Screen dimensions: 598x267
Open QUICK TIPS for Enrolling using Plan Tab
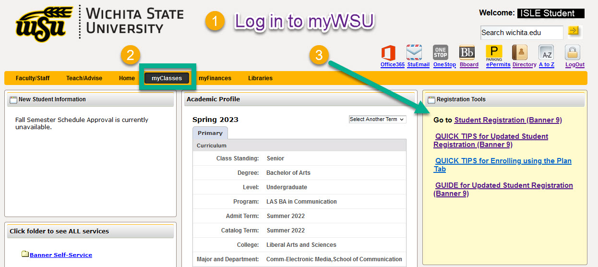point(502,165)
